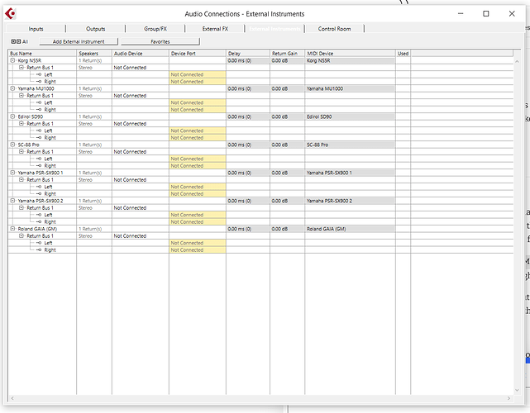Image resolution: width=530 pixels, height=413 pixels.
Task: Maximize the Audio Connections window
Action: [x=486, y=13]
